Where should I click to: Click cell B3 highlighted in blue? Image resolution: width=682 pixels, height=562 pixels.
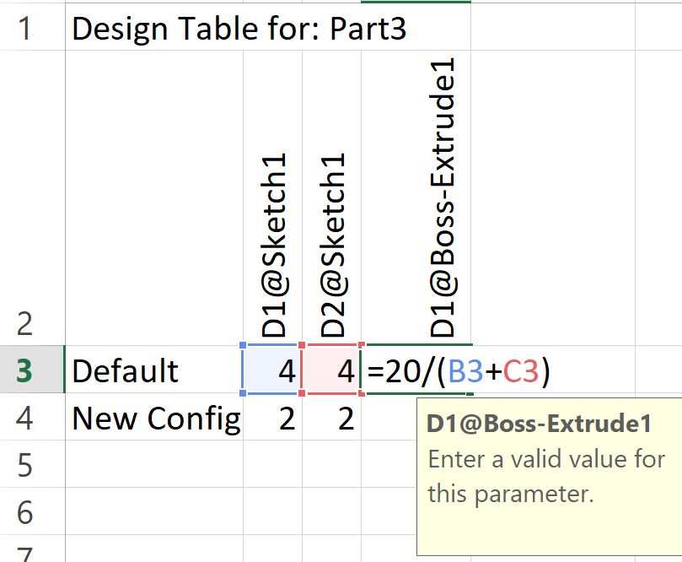coord(272,370)
